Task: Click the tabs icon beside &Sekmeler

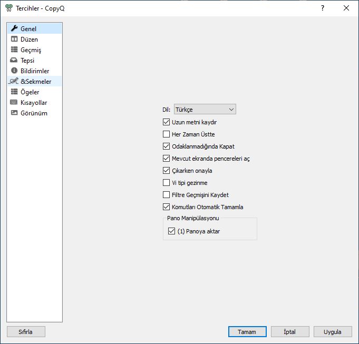Action: (14, 81)
